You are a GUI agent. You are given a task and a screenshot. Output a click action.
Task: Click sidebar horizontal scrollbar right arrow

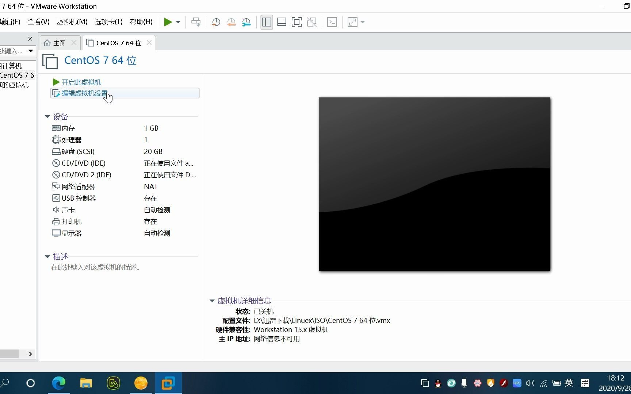30,354
